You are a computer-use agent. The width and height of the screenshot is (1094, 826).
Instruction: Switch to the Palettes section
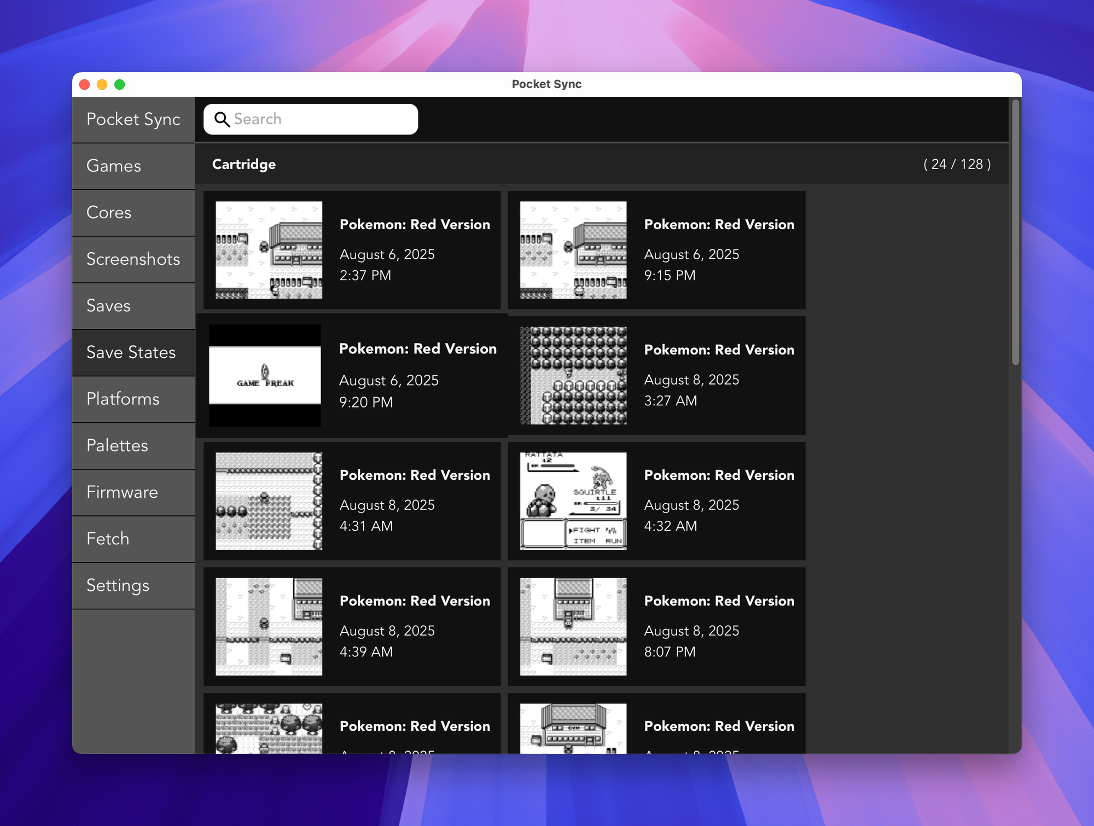[133, 445]
